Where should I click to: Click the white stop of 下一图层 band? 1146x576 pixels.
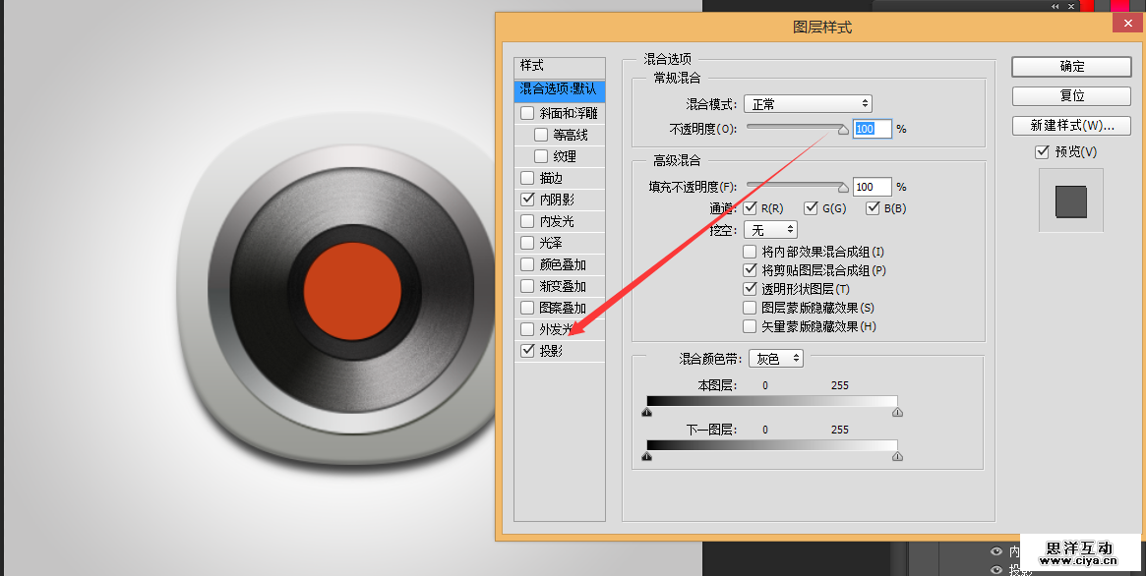click(x=897, y=456)
